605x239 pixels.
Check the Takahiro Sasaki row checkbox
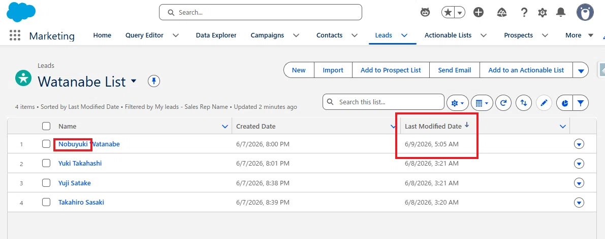point(46,202)
